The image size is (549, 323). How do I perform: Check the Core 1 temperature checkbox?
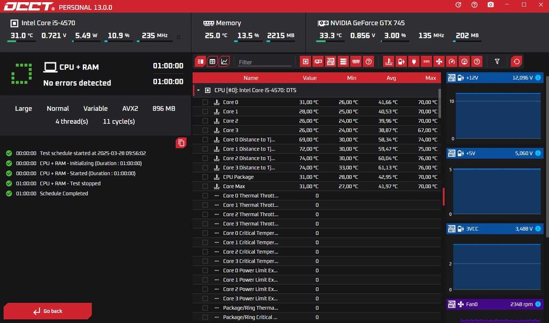pyautogui.click(x=205, y=111)
